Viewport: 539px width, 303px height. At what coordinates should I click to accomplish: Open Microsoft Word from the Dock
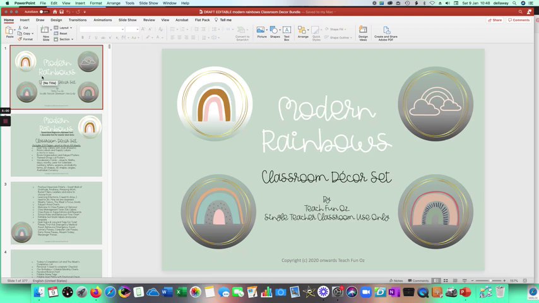tap(167, 292)
